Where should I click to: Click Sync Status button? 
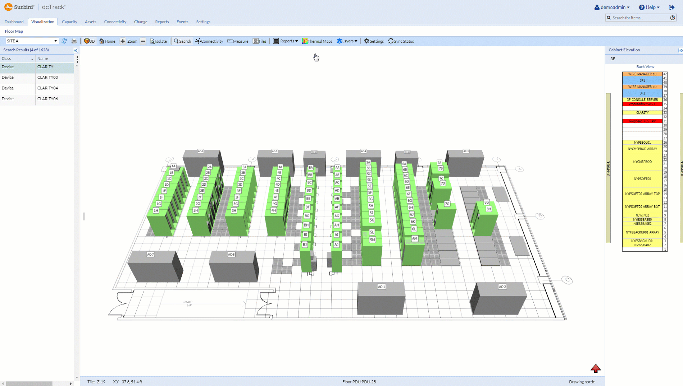(401, 41)
